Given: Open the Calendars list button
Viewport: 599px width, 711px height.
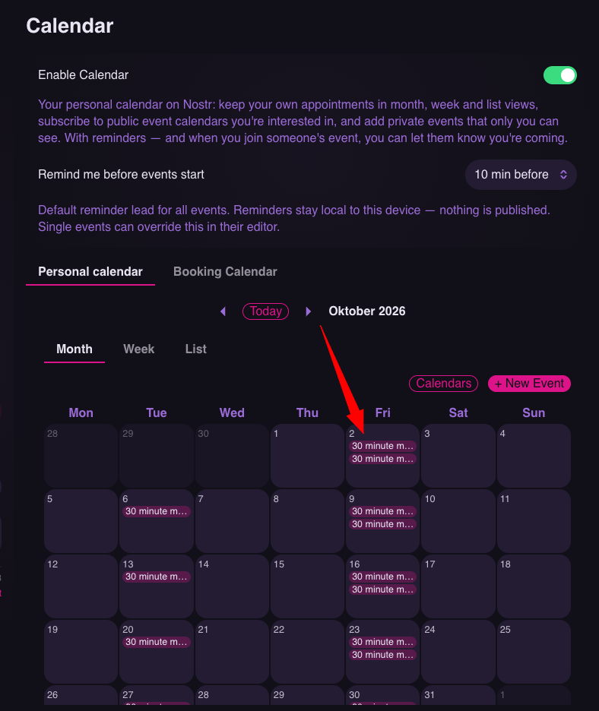Looking at the screenshot, I should coord(443,384).
